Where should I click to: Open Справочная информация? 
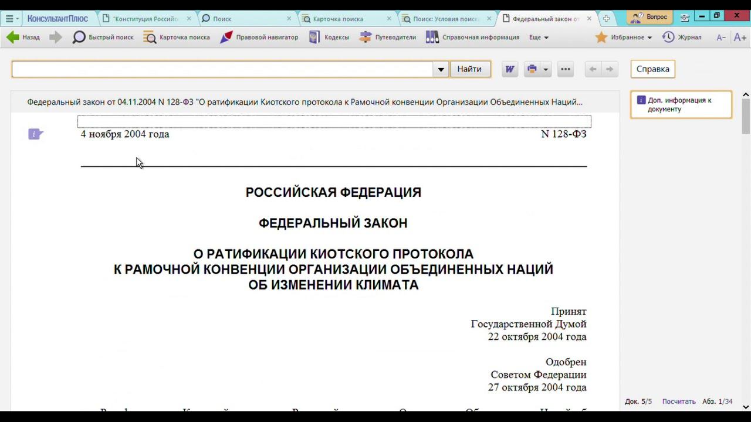point(473,37)
